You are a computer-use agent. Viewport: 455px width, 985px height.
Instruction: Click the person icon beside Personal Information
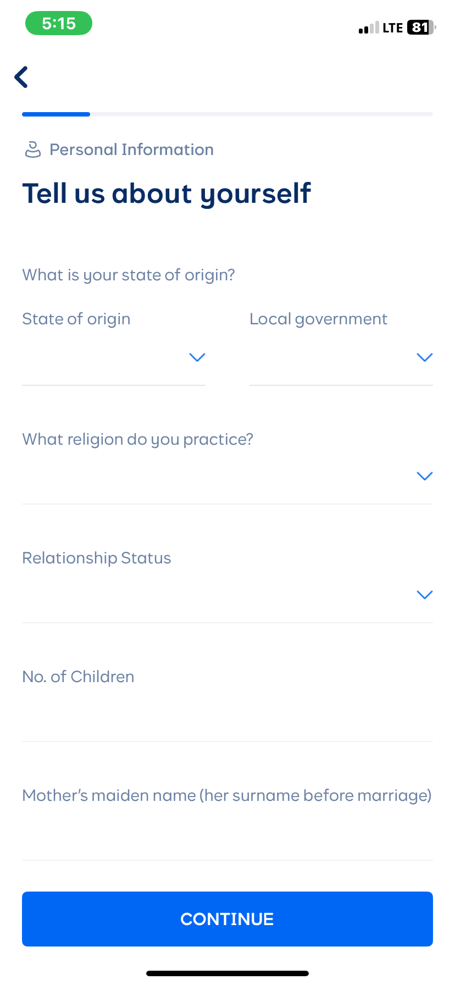pos(33,150)
